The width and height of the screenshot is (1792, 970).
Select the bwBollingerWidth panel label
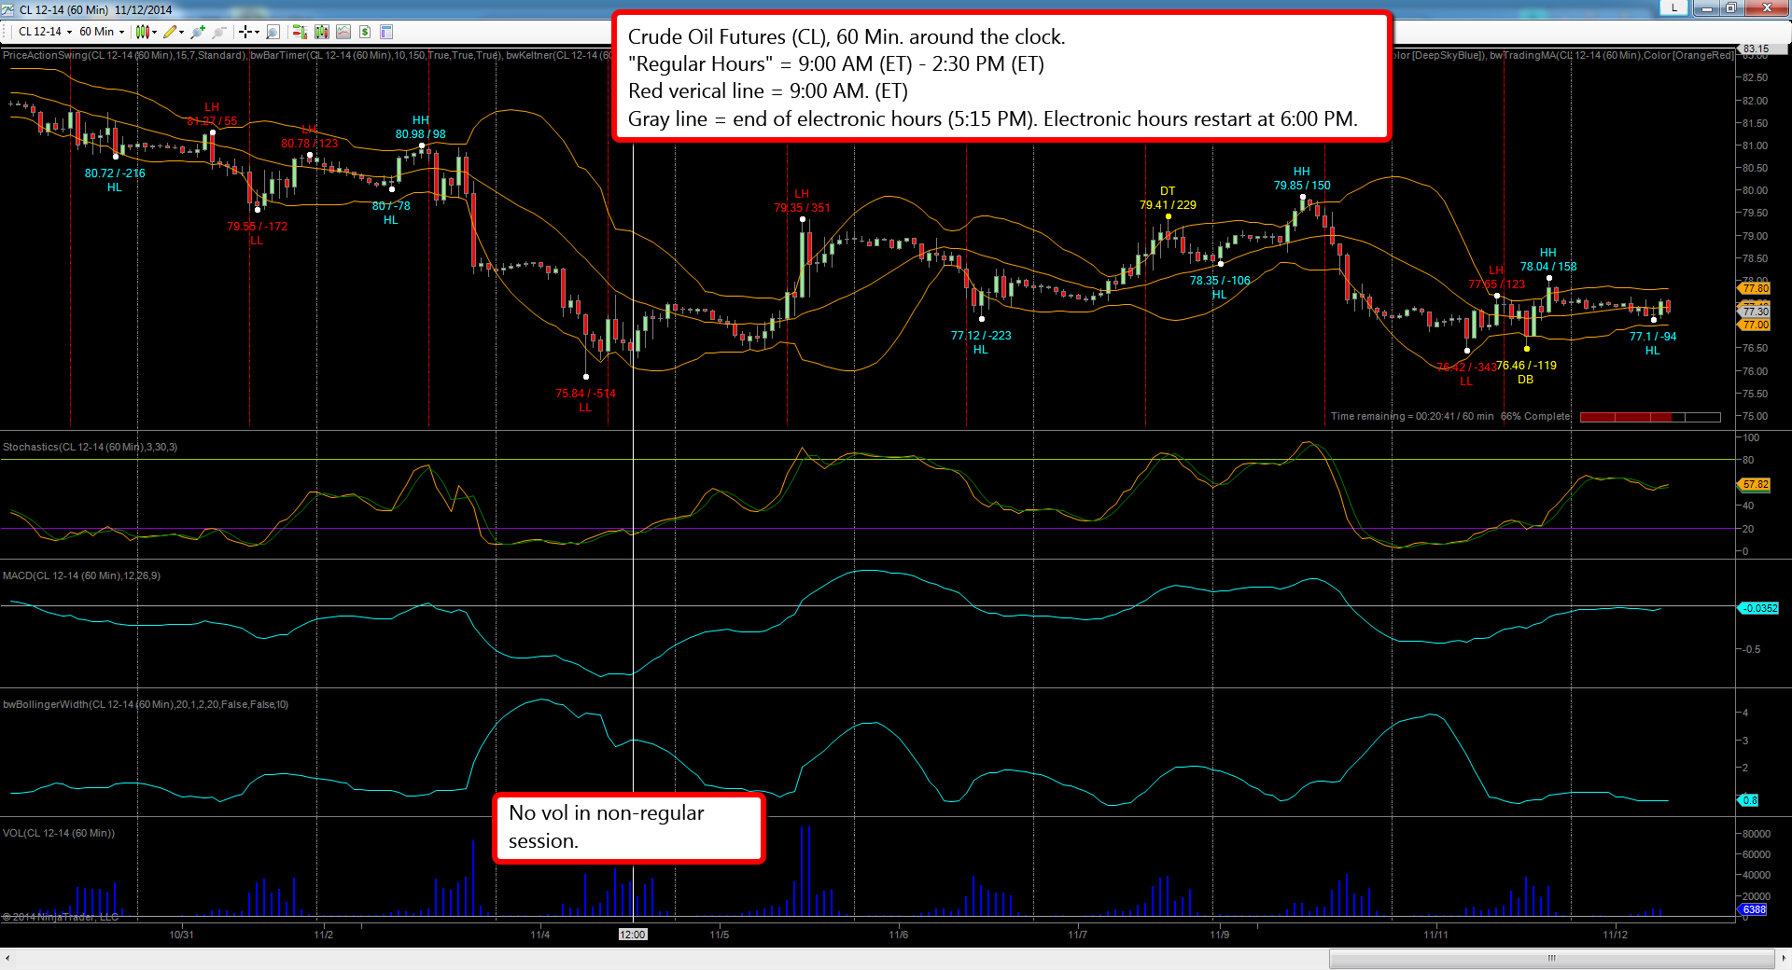point(146,704)
